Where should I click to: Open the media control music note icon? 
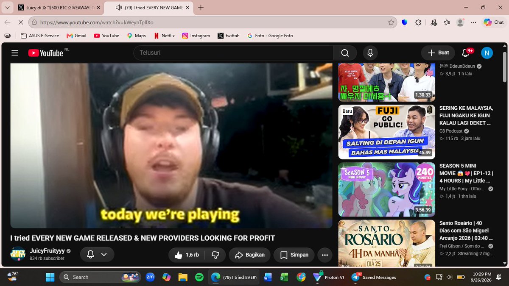[x=433, y=22]
